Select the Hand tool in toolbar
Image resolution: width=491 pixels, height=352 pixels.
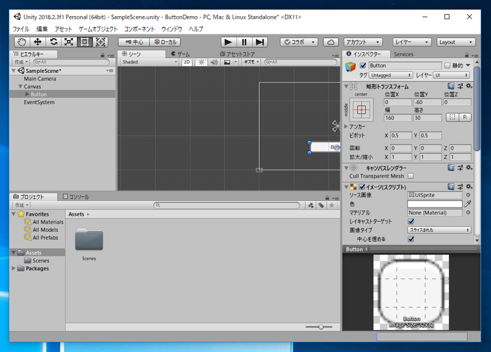(x=21, y=42)
